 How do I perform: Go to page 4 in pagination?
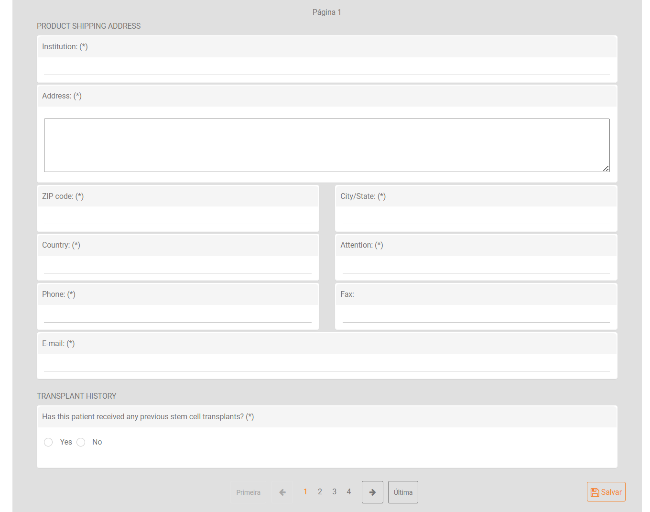click(349, 491)
